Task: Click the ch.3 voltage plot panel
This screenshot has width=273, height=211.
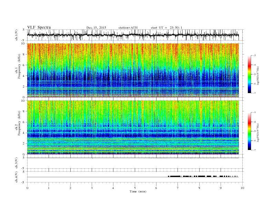Action: pos(135,163)
